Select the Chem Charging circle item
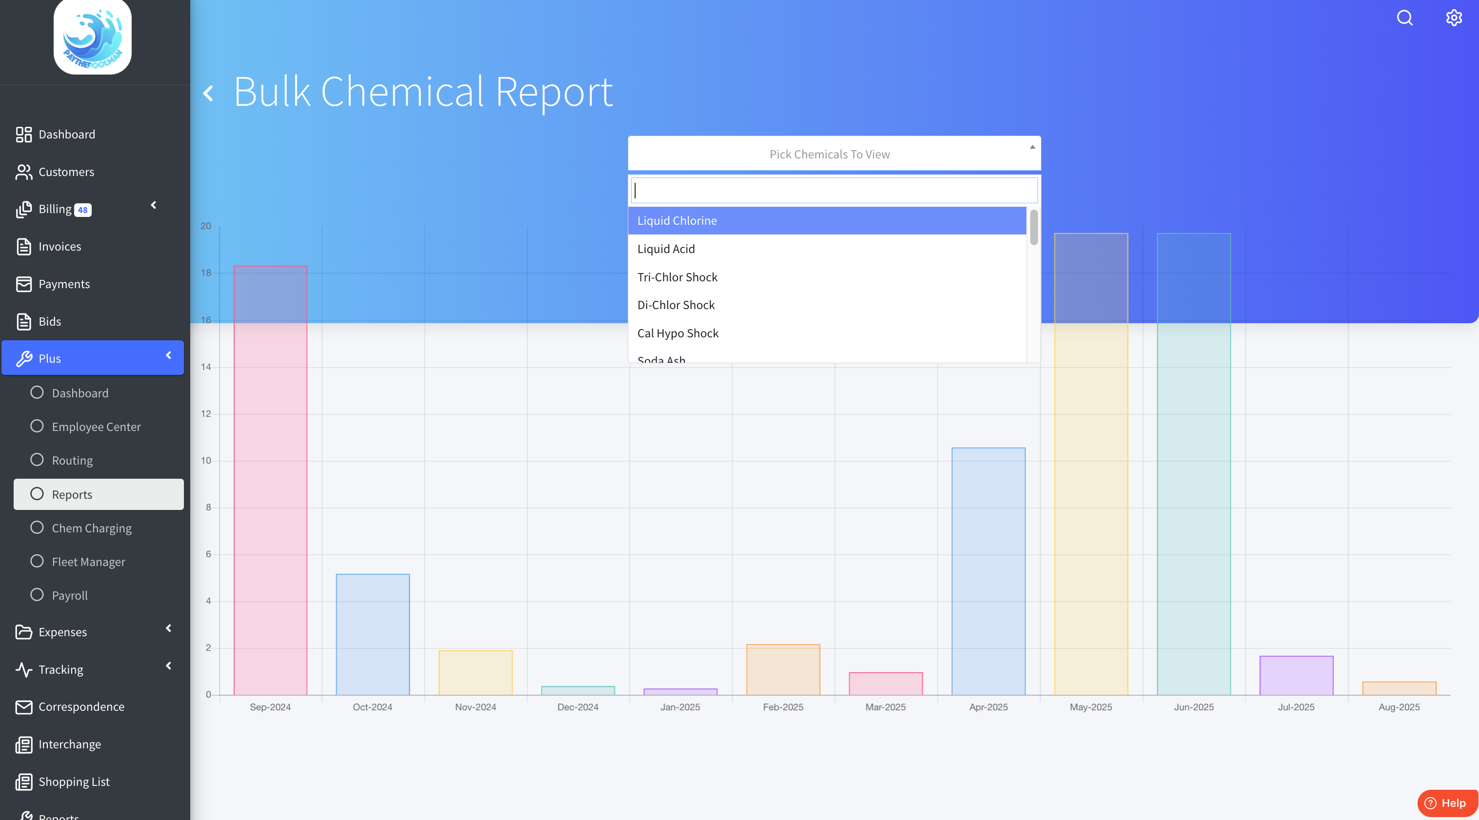The image size is (1479, 820). pos(37,527)
